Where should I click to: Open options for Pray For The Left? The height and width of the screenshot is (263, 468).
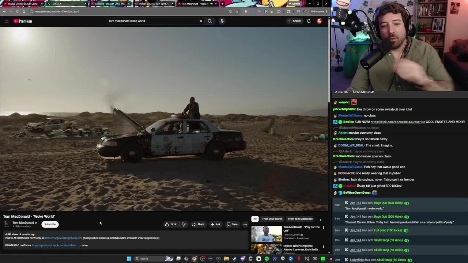(323, 228)
